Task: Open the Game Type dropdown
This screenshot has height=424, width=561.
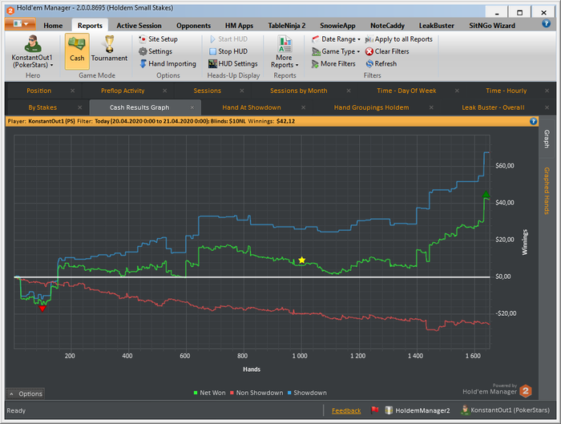Action: click(x=336, y=51)
